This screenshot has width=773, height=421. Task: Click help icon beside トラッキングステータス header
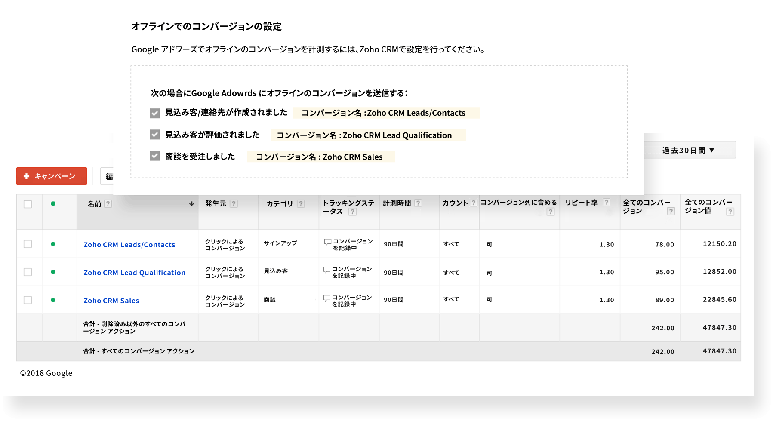pos(352,212)
